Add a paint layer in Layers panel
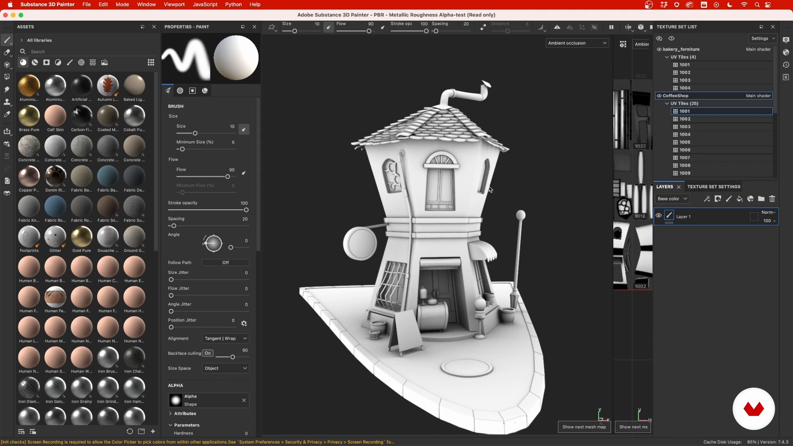This screenshot has width=793, height=446. (729, 199)
